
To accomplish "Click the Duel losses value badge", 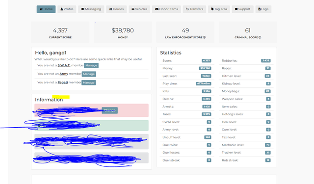I will tap(209, 153).
